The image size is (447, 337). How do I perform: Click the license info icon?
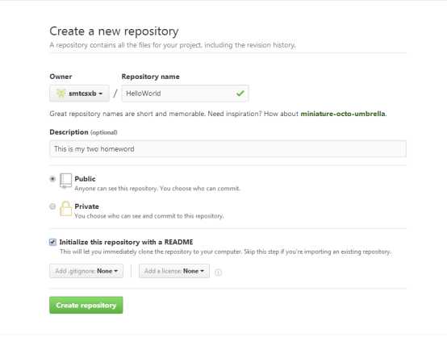coord(218,273)
